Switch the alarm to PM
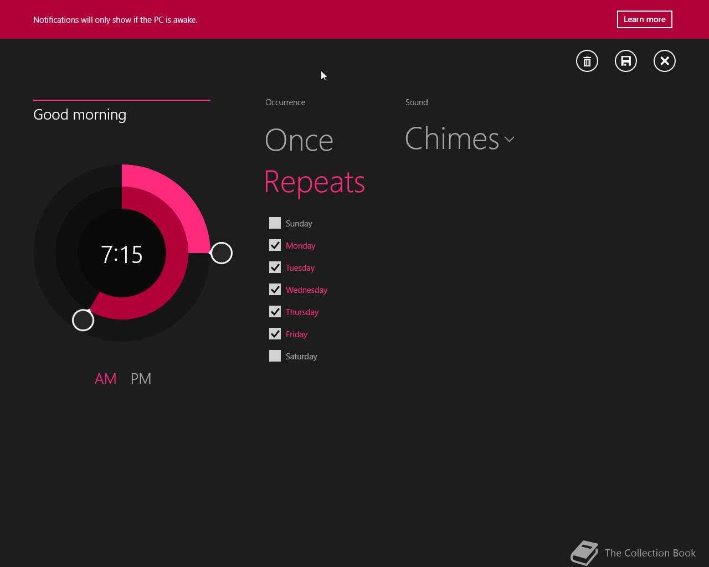709x567 pixels. click(141, 379)
